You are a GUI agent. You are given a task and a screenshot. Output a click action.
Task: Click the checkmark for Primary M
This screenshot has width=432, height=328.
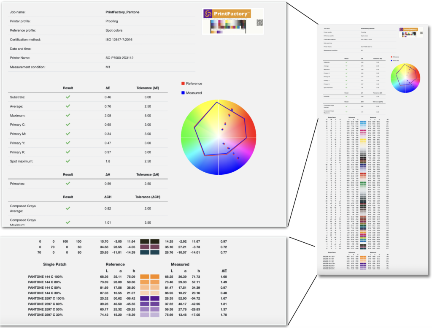[x=68, y=134]
